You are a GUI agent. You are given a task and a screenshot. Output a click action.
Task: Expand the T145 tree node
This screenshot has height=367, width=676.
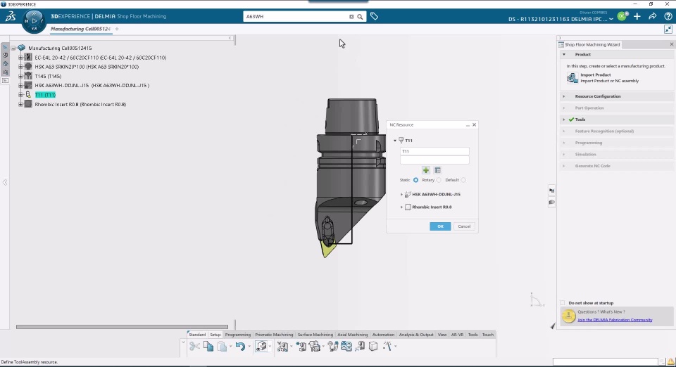coord(20,76)
